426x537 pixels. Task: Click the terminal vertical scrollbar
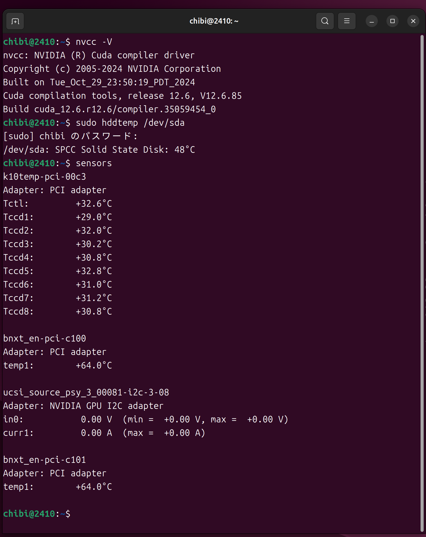coord(422,259)
